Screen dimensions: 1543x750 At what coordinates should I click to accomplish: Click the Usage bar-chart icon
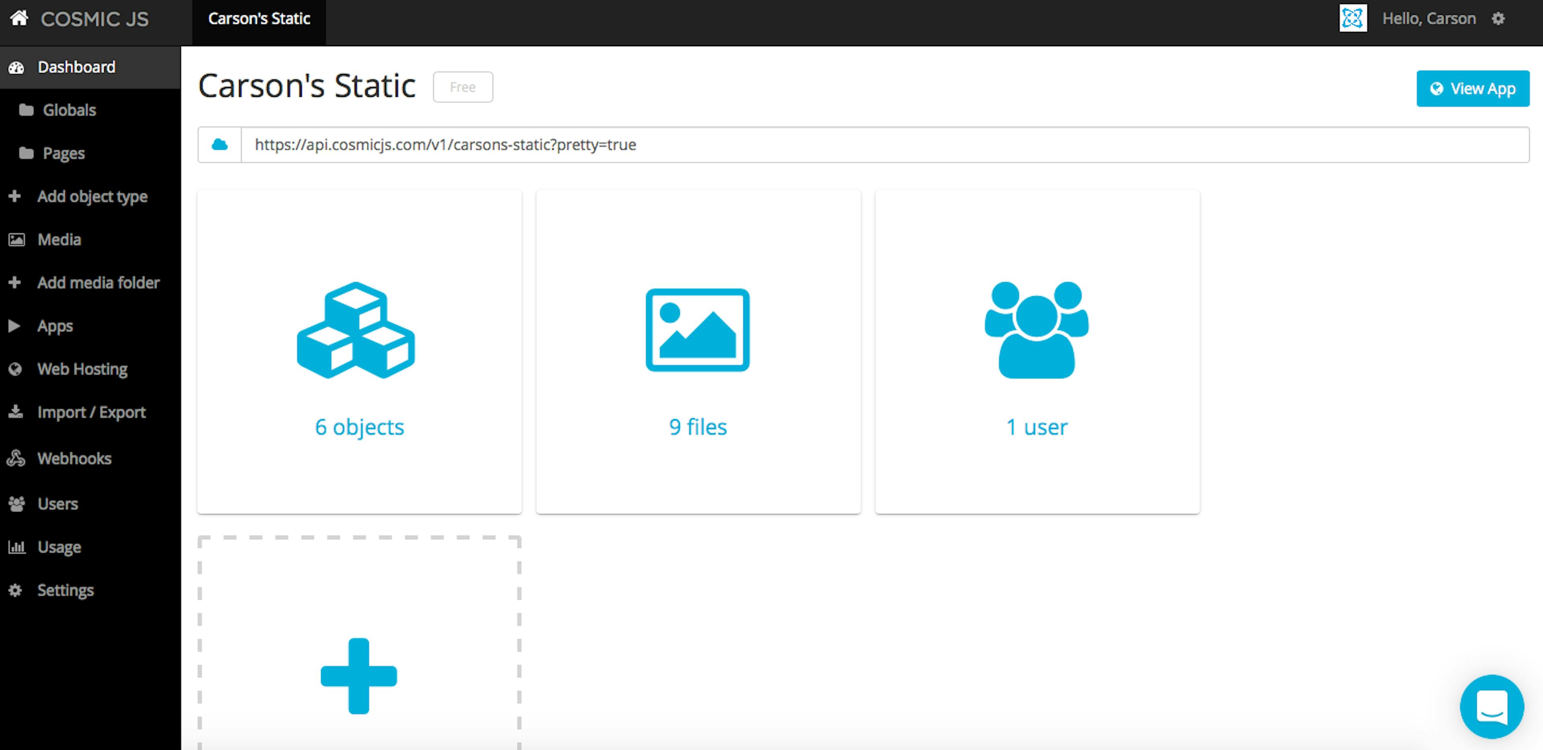(16, 546)
